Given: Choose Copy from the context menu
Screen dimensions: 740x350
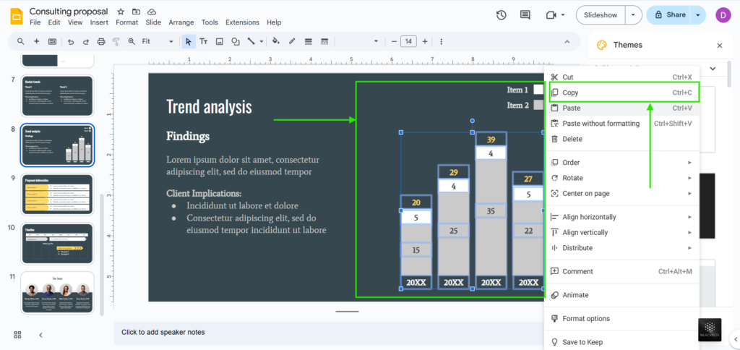Looking at the screenshot, I should pos(570,93).
